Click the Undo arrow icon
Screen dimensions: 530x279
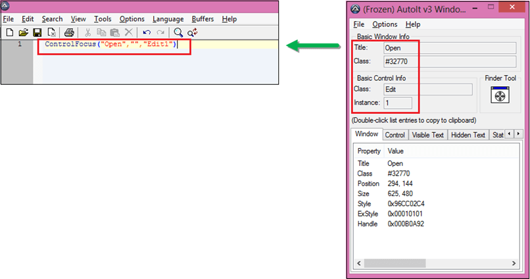click(x=147, y=32)
